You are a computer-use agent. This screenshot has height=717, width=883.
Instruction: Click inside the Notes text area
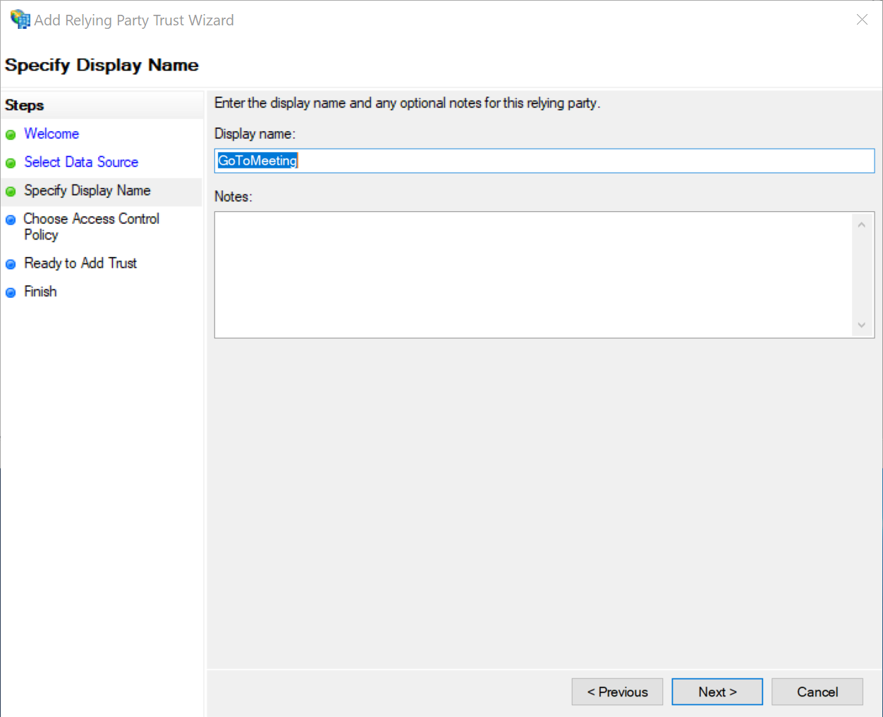533,275
